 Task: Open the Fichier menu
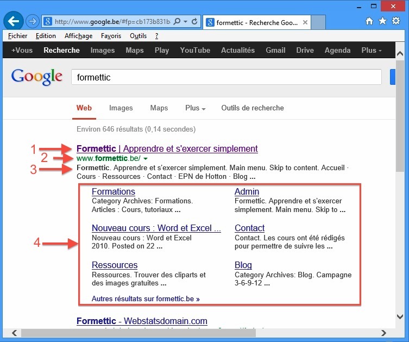coord(17,36)
